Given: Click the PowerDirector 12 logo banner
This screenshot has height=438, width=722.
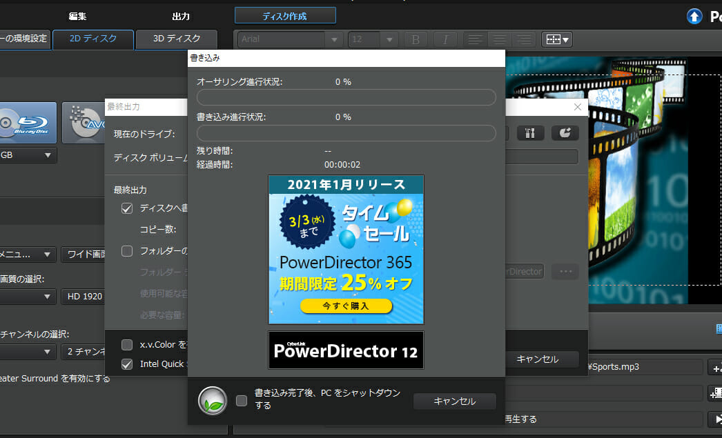Looking at the screenshot, I should [346, 350].
